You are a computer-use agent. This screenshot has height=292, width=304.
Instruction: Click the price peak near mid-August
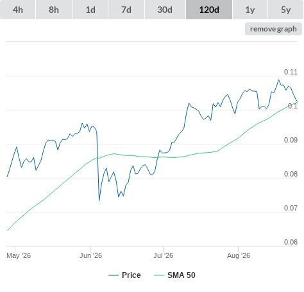click(278, 80)
